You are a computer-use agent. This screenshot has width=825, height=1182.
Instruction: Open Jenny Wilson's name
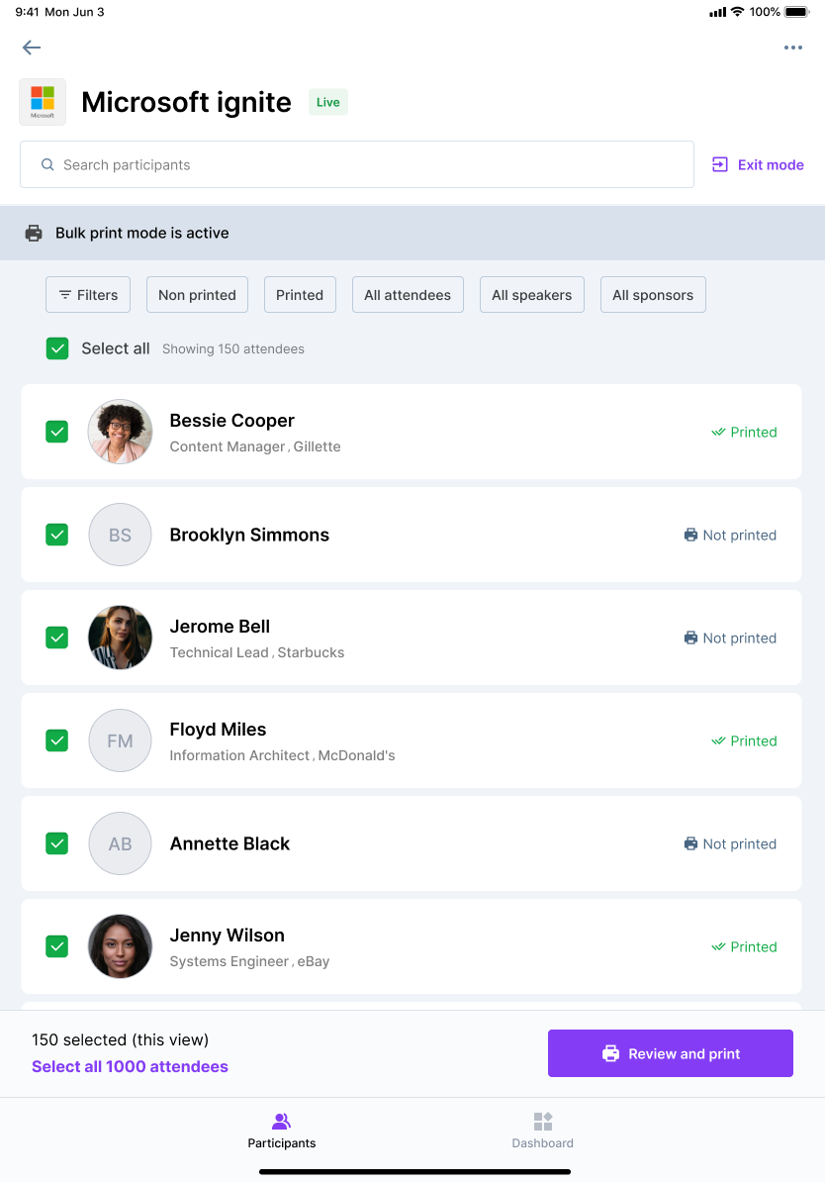pos(227,935)
